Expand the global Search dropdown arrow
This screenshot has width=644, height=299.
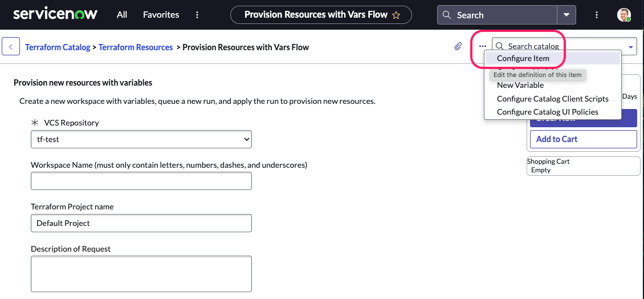[x=565, y=15]
